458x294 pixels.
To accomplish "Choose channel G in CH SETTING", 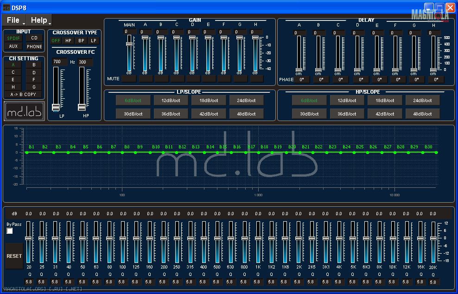I will (34, 87).
